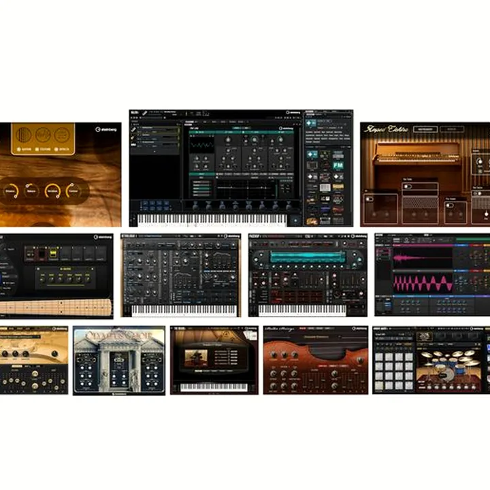Click the Steinberg logo on the bass plugin
Viewport: 490px width, 490px height.
[103, 238]
